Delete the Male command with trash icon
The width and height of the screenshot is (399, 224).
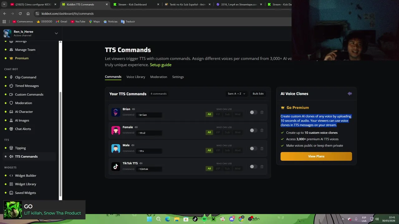tap(262, 148)
